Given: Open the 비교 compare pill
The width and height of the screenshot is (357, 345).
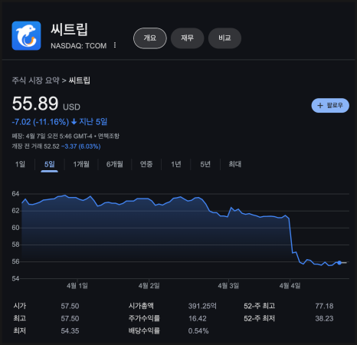Looking at the screenshot, I should [x=224, y=38].
